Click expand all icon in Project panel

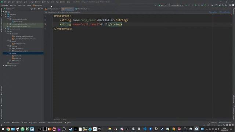coord(35,9)
